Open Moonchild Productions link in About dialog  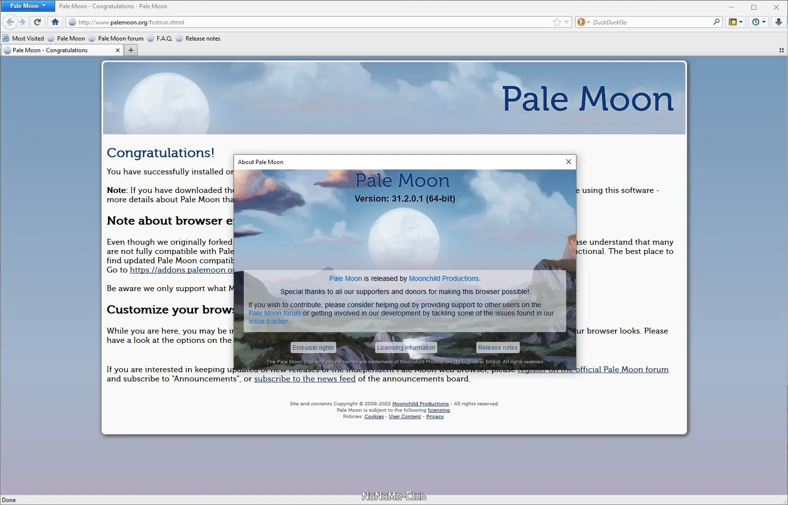[444, 278]
